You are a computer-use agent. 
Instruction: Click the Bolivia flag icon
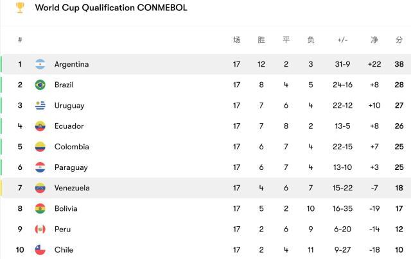pyautogui.click(x=40, y=208)
